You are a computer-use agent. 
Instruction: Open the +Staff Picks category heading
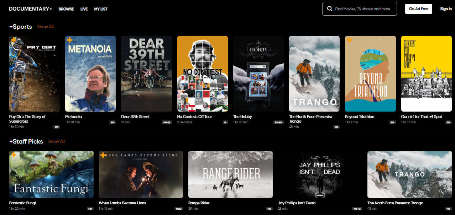point(26,141)
